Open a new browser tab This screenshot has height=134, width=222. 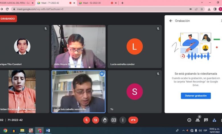pos(122,3)
